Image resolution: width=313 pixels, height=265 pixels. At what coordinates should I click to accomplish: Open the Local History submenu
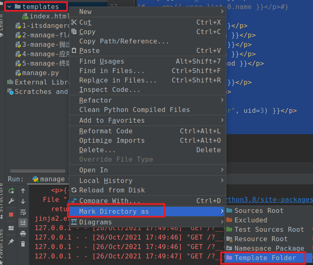point(147,180)
